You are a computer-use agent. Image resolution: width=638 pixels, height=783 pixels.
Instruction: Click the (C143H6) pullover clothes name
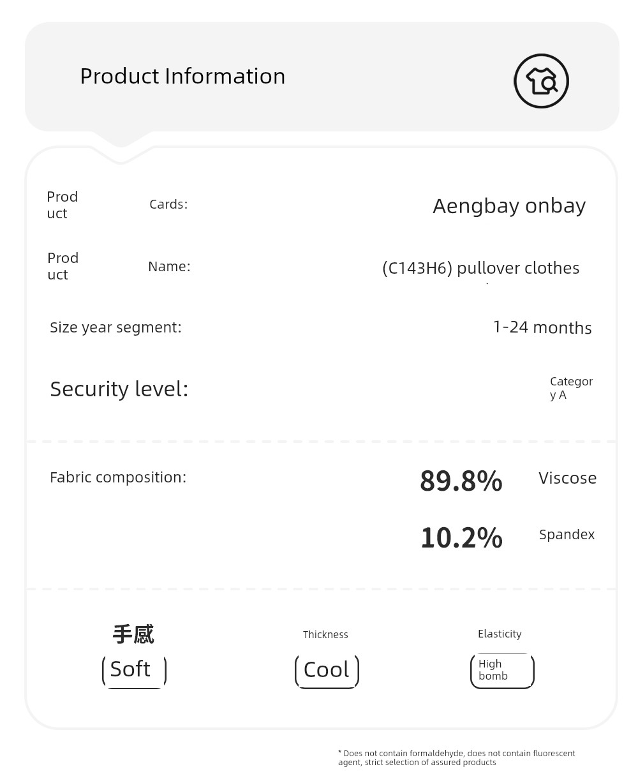coord(480,267)
